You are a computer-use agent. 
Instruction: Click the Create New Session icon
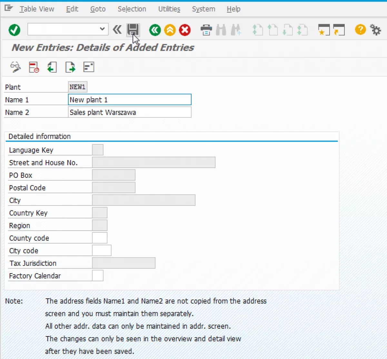point(324,30)
